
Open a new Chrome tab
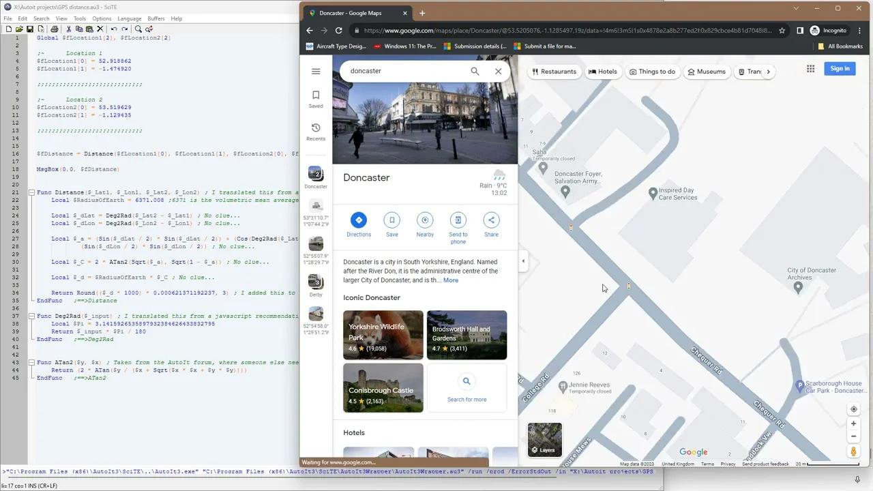pos(422,13)
